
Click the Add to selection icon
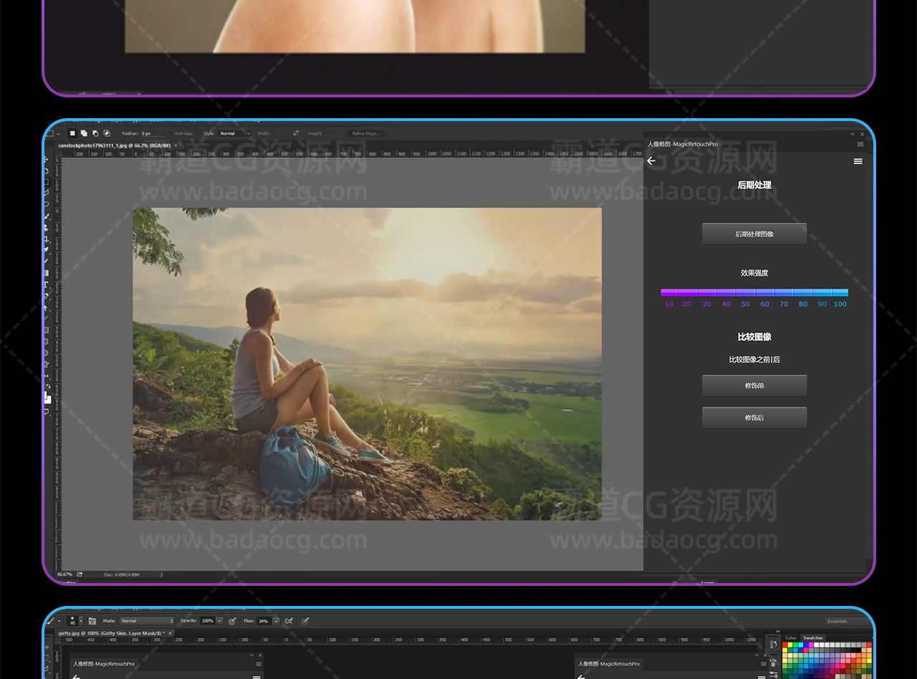pos(84,133)
